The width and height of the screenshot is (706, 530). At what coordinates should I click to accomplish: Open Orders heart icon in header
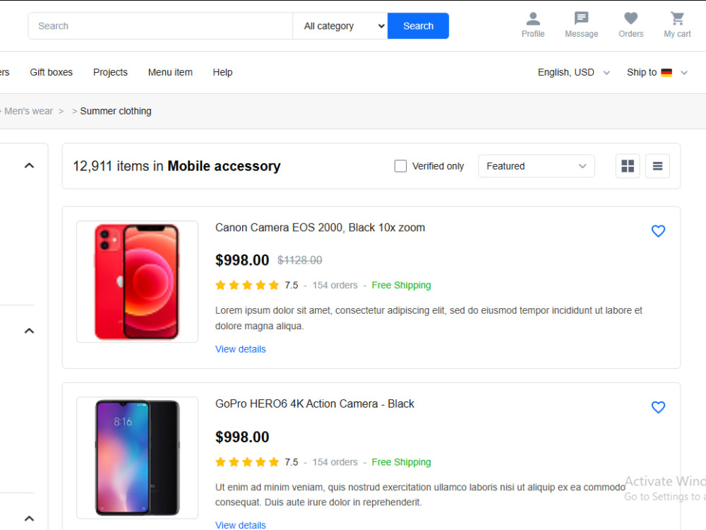click(x=630, y=18)
